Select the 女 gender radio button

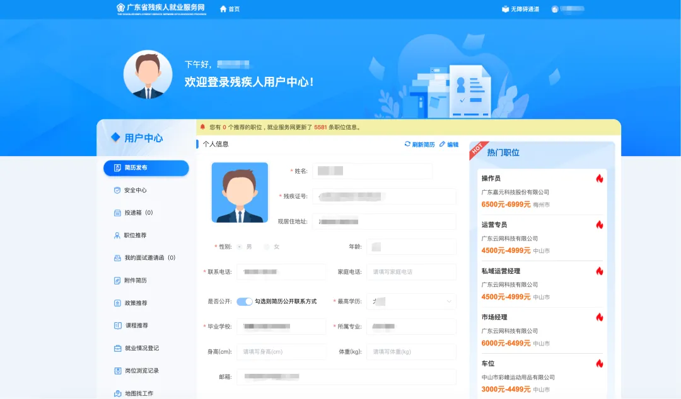pos(267,247)
